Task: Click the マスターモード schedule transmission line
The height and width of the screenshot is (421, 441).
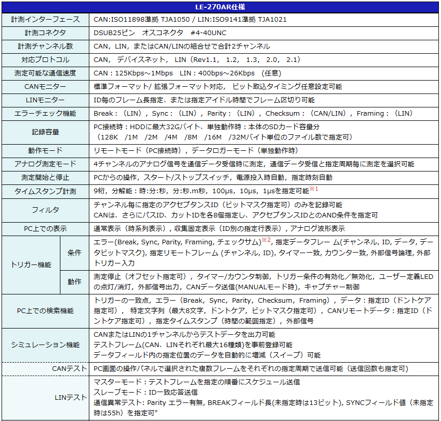Action: 197,382
